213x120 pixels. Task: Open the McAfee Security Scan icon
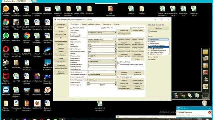click(6, 78)
